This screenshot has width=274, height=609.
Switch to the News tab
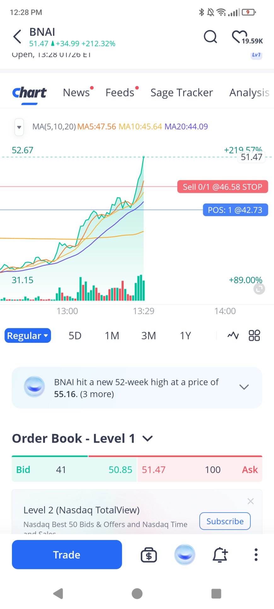(x=76, y=93)
